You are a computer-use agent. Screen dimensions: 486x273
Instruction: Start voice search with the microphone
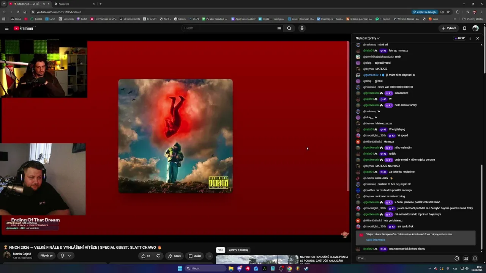302,28
